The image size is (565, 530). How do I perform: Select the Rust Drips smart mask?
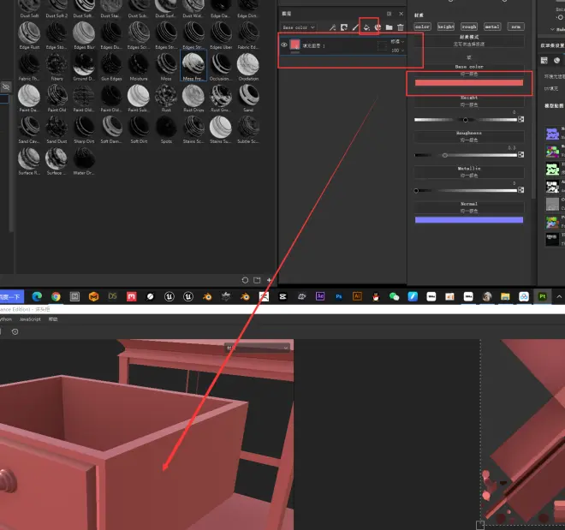pos(193,98)
